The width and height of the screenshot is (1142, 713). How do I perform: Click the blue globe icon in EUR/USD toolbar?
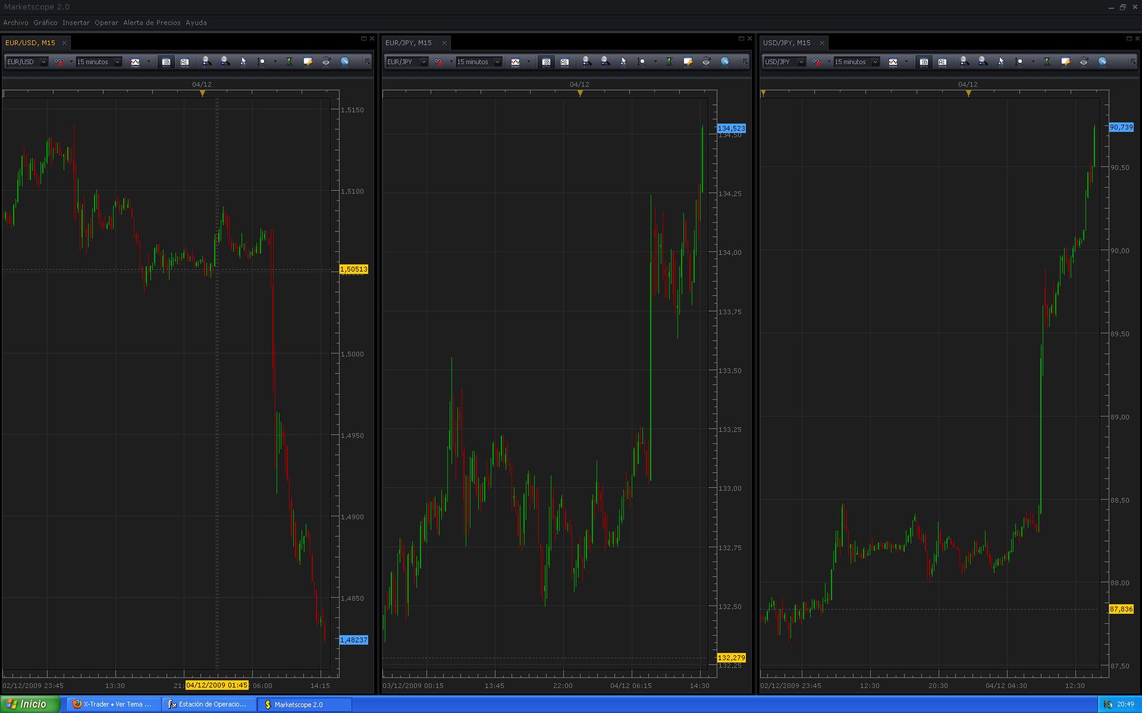click(x=344, y=62)
